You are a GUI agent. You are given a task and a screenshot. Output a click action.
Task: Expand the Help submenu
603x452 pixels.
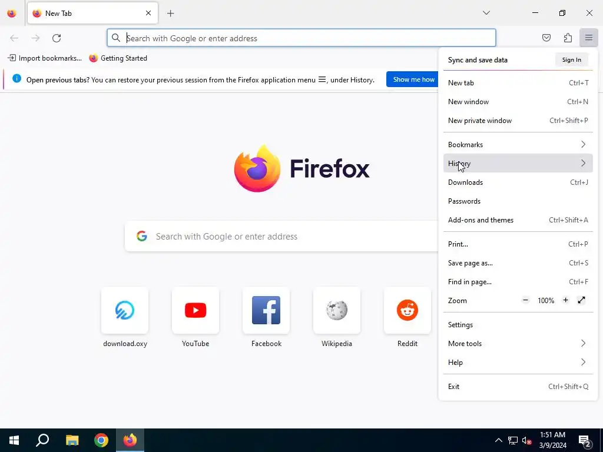click(518, 363)
